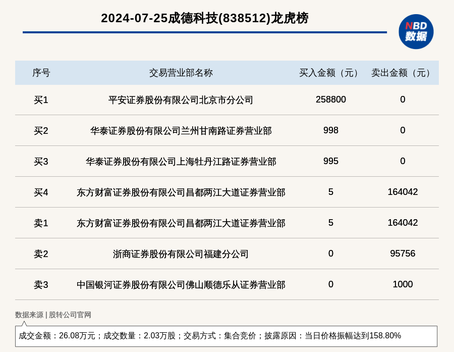Select 华泰证券兰州甘南路证券营业部 cell

click(x=181, y=131)
